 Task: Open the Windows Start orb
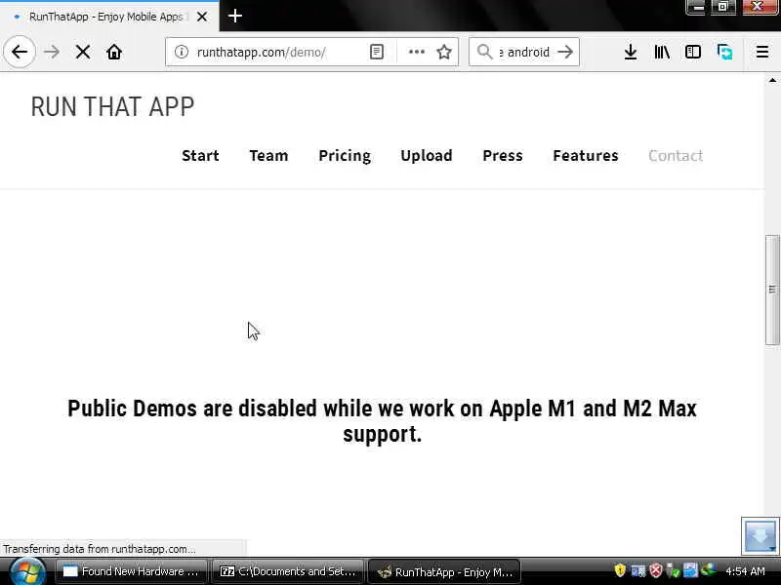[27, 571]
